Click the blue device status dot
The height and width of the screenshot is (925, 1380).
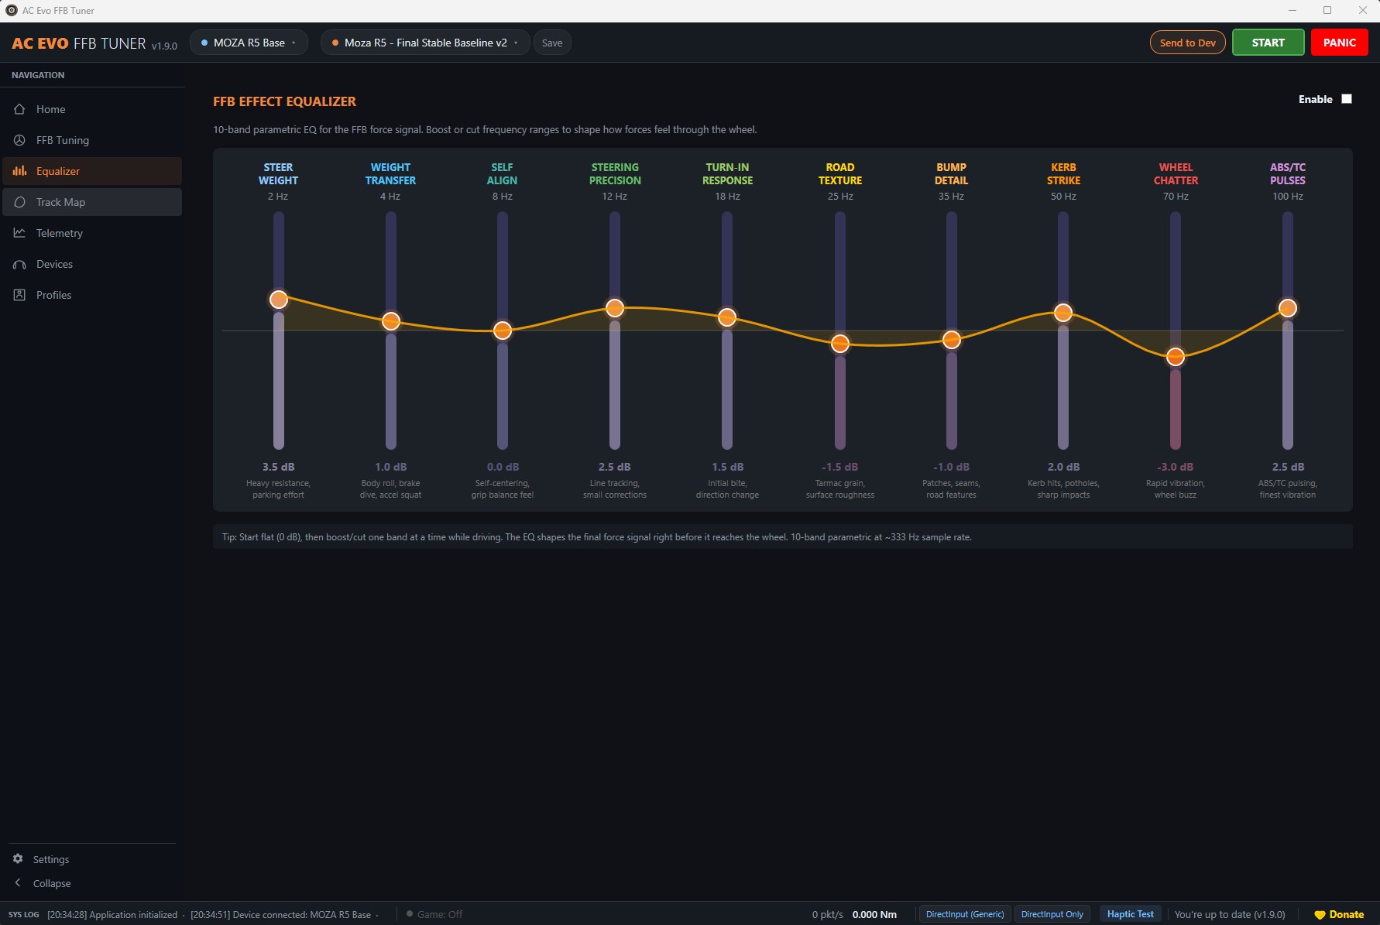[x=204, y=43]
